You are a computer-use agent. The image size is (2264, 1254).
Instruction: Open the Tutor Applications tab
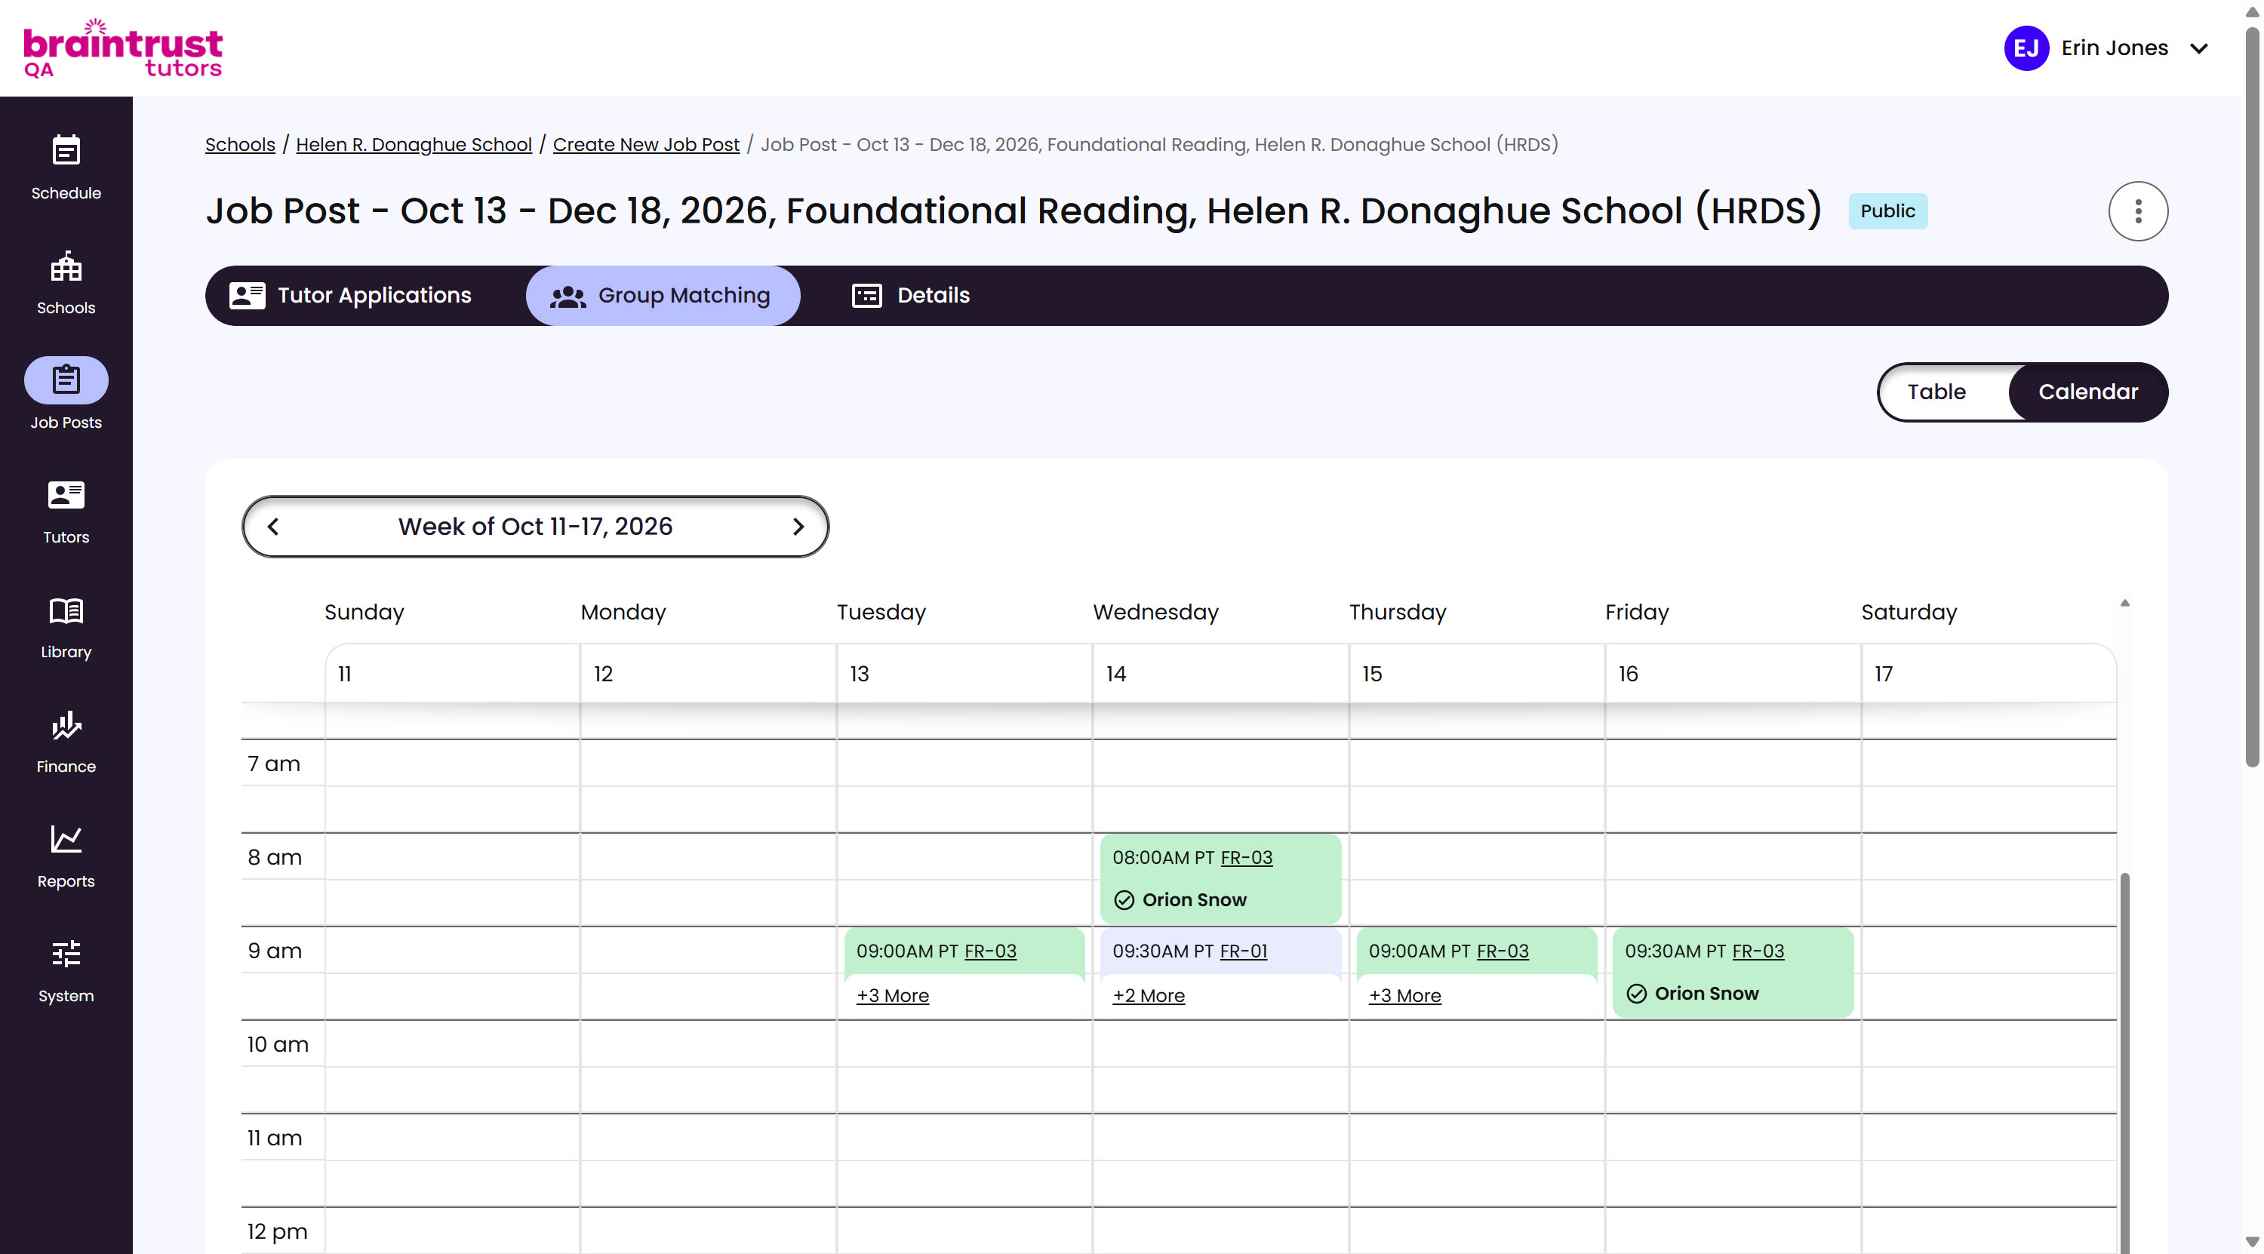[351, 295]
